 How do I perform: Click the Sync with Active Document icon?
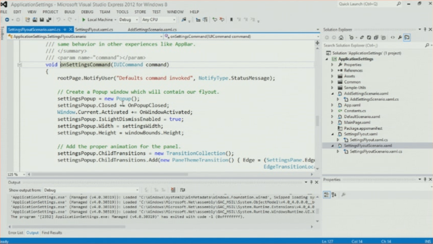[x=362, y=38]
